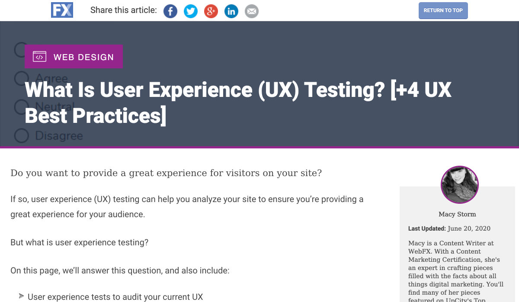Share the article via Twitter icon
The height and width of the screenshot is (302, 519).
[x=191, y=11]
